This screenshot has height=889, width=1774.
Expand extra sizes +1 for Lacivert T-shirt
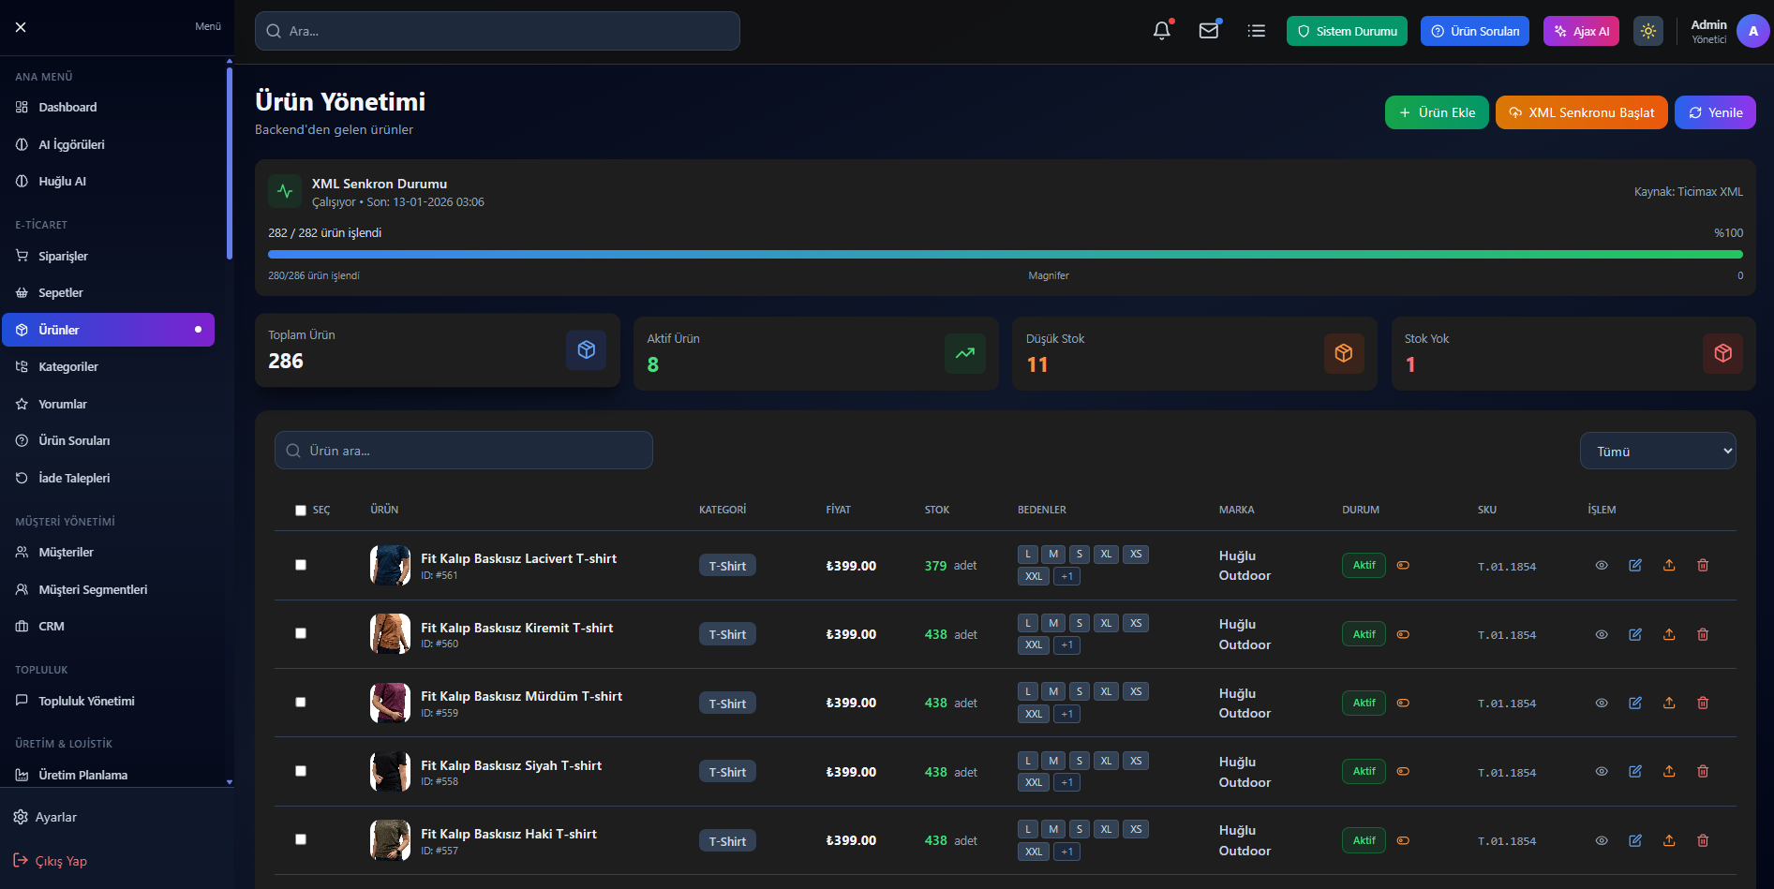tap(1066, 576)
